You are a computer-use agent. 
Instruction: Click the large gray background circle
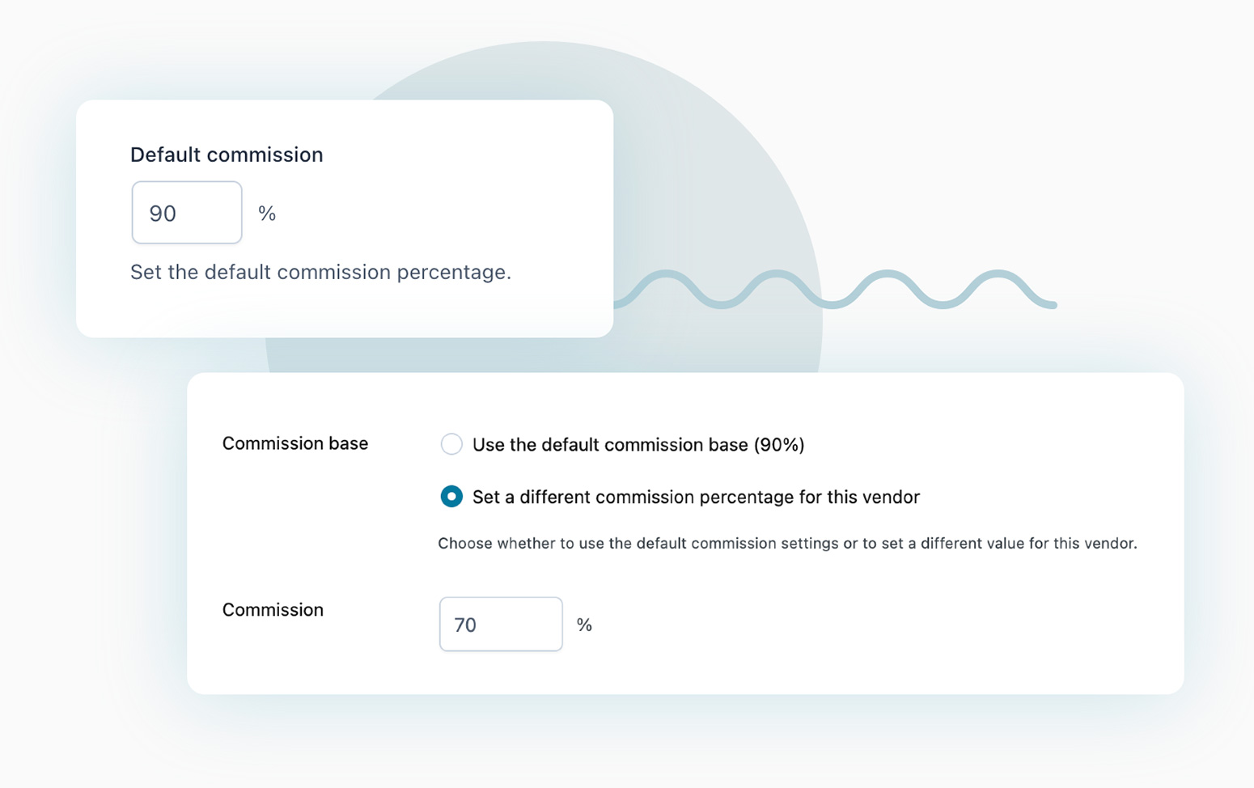click(x=696, y=162)
